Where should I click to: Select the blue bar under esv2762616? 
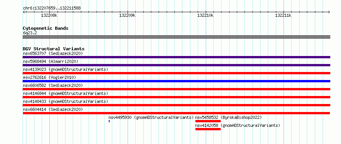point(176,81)
